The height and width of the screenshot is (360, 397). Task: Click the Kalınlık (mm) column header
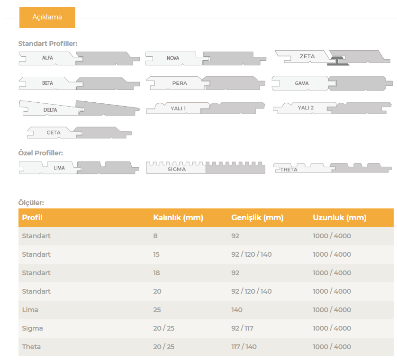point(178,218)
